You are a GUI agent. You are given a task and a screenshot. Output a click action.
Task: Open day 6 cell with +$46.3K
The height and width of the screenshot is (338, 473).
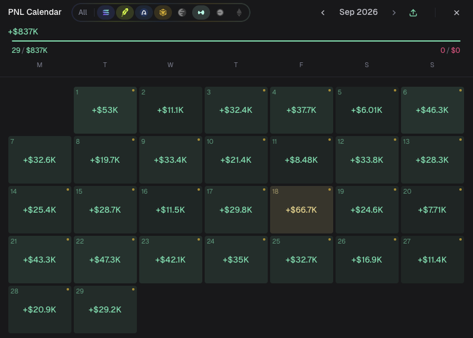click(433, 110)
